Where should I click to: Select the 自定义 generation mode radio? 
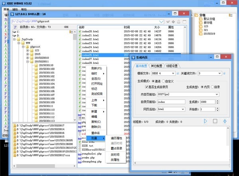click(163, 81)
